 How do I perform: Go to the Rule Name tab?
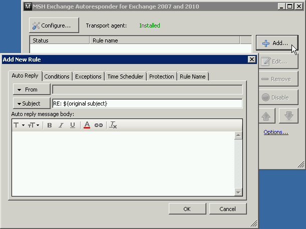click(x=193, y=76)
